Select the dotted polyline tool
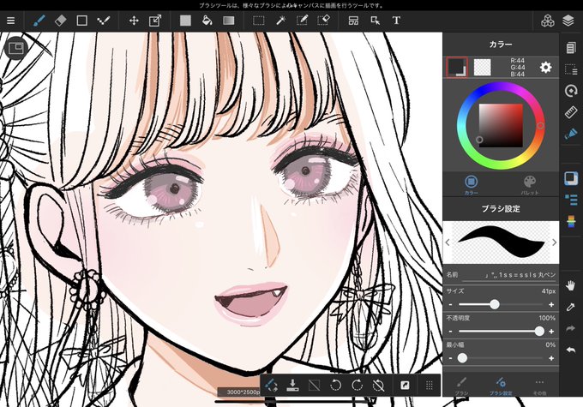The height and width of the screenshot is (407, 583). [x=103, y=21]
